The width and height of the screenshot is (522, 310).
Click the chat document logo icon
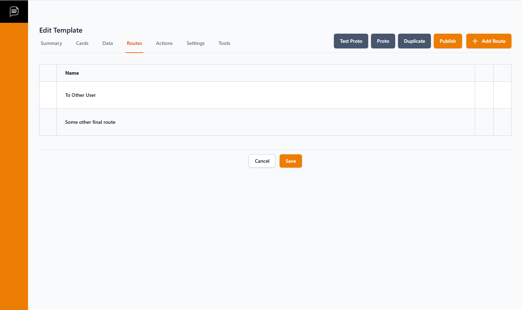pyautogui.click(x=14, y=11)
